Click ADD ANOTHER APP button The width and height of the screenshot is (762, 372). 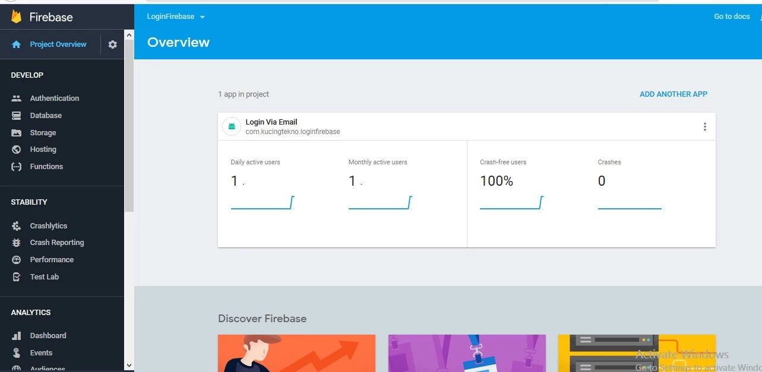[674, 94]
